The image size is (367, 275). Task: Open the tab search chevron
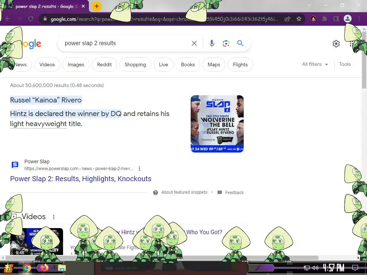point(309,5)
